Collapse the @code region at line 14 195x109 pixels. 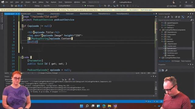click(21, 58)
